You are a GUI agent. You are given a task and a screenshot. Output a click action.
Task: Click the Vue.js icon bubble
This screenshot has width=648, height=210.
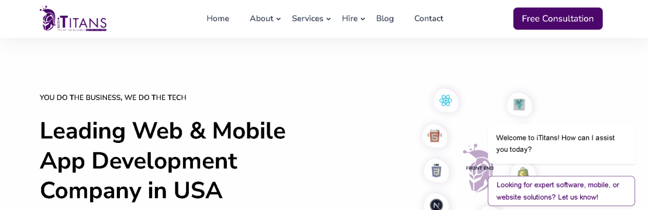pyautogui.click(x=519, y=104)
